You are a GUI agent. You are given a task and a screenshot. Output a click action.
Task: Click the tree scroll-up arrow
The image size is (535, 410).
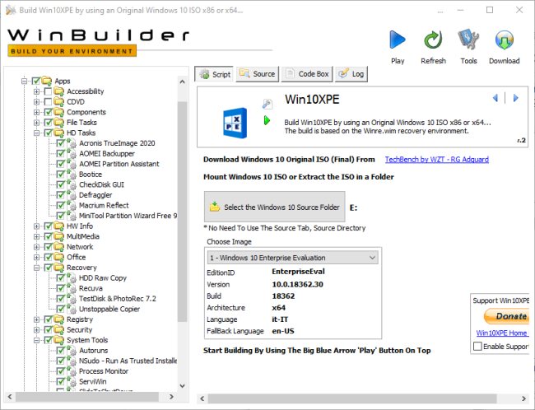tap(182, 82)
